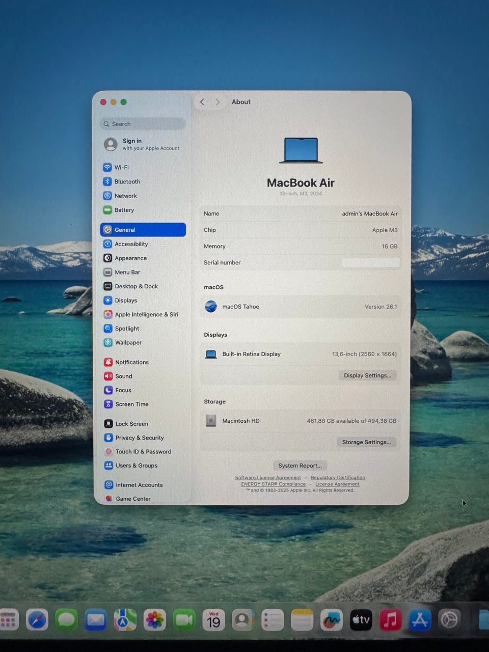Open Notes from the Dock
Screen dimensions: 489x652
tap(302, 620)
